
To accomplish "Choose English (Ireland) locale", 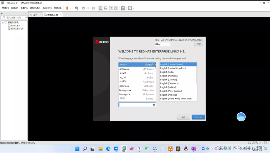I will pos(178,87).
